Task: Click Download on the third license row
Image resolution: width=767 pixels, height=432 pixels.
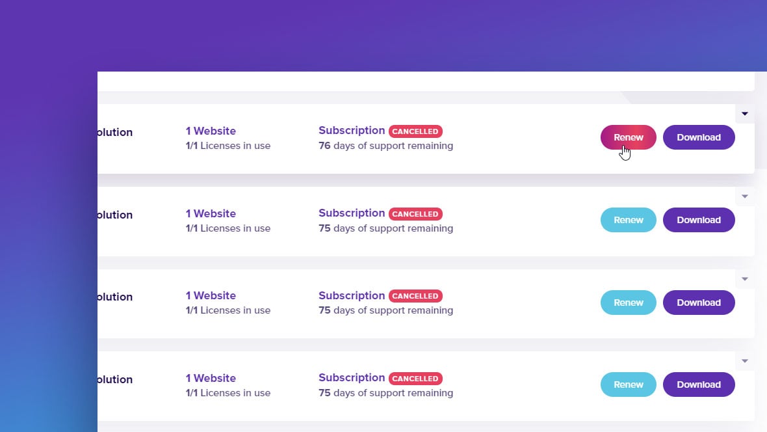Action: [x=699, y=302]
